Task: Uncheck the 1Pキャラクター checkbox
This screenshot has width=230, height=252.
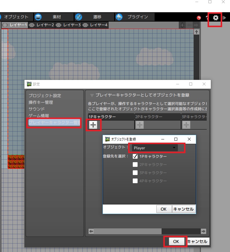Action: 135,156
